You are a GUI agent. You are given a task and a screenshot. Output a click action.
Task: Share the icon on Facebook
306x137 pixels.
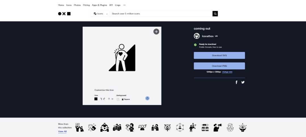click(236, 82)
